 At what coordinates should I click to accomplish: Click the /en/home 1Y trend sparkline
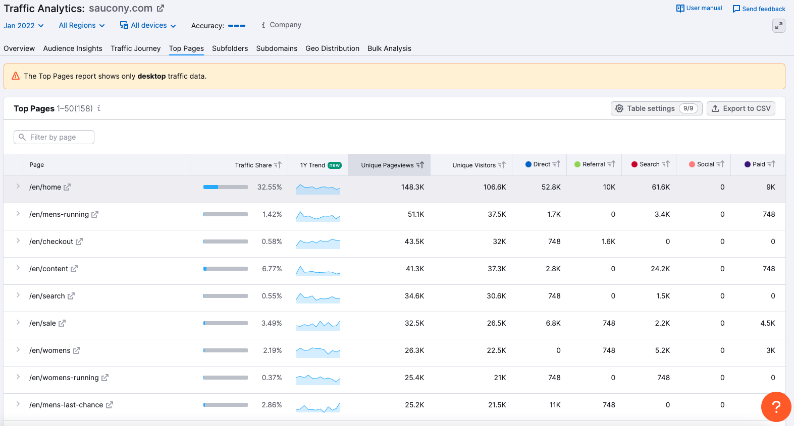(318, 189)
